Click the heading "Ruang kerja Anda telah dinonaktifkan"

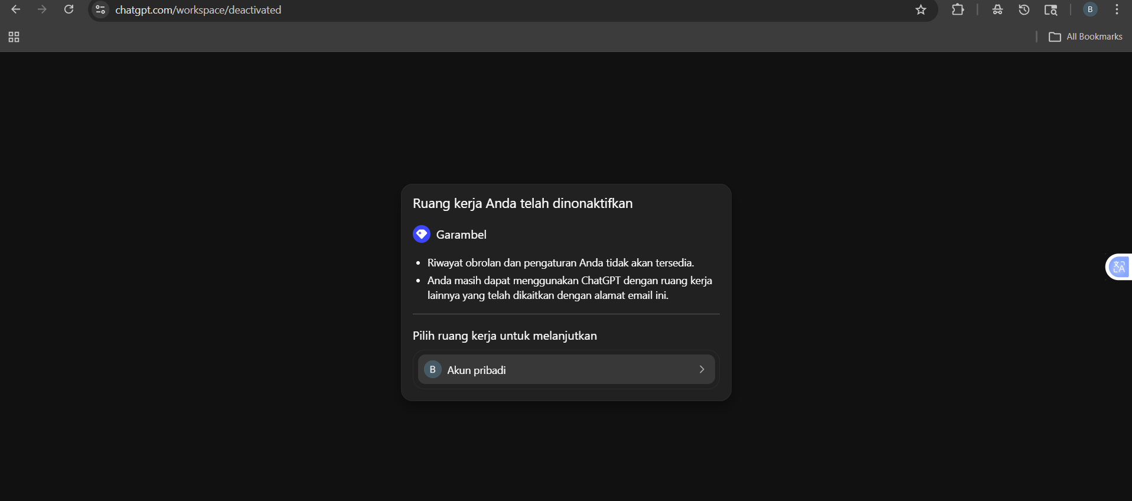pos(523,203)
